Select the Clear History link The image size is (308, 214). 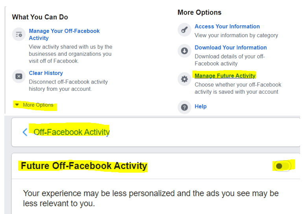coord(46,73)
